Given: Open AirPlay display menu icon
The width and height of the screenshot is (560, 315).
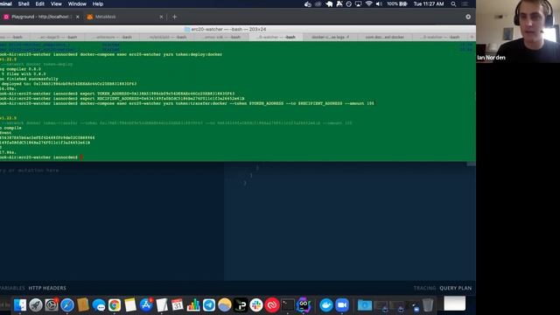Looking at the screenshot, I should (358, 3).
